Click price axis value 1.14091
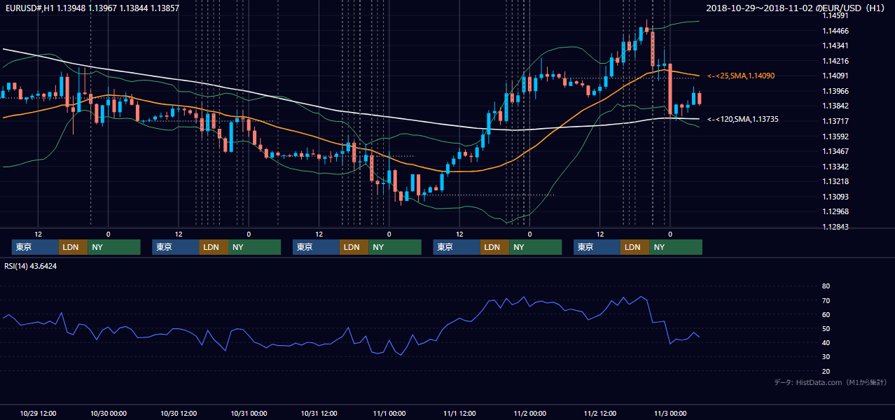The width and height of the screenshot is (895, 420). [x=835, y=76]
